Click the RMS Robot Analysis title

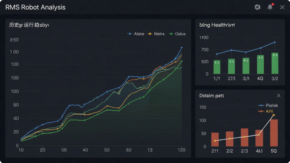pyautogui.click(x=35, y=7)
